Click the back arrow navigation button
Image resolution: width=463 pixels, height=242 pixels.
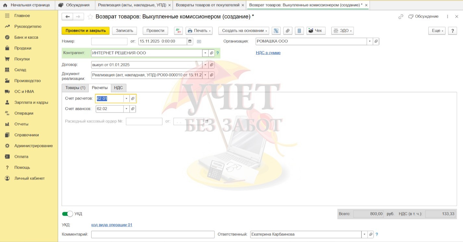[x=67, y=17]
